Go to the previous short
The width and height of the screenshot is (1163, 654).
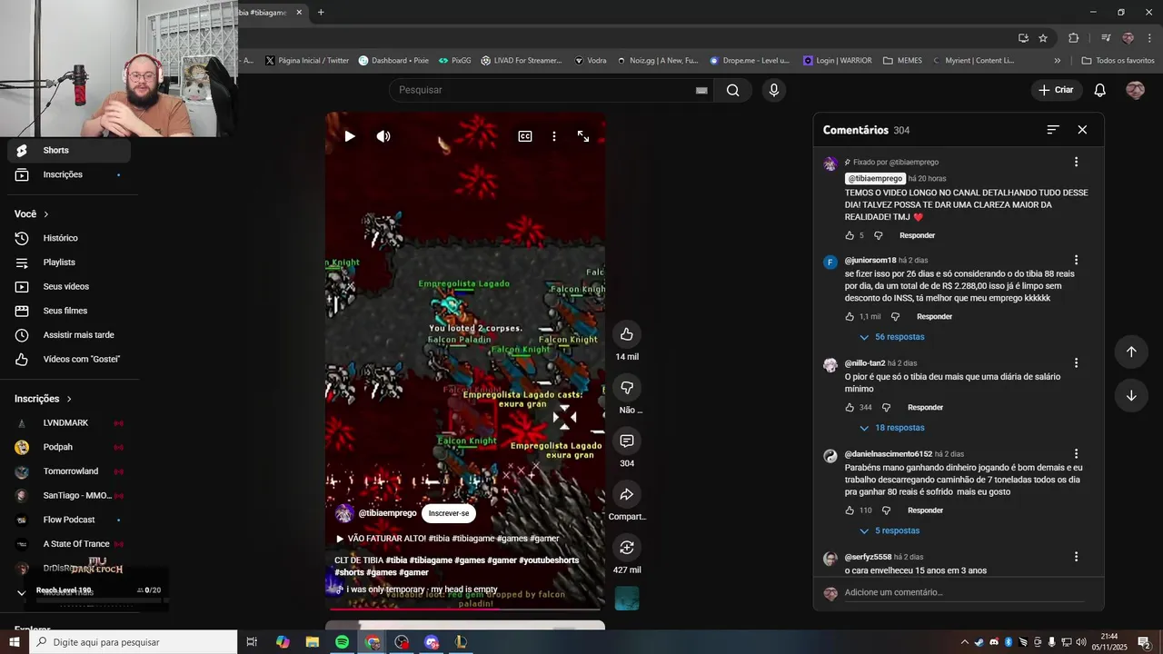[1131, 352]
